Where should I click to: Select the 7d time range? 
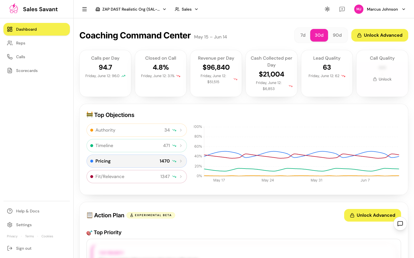303,35
